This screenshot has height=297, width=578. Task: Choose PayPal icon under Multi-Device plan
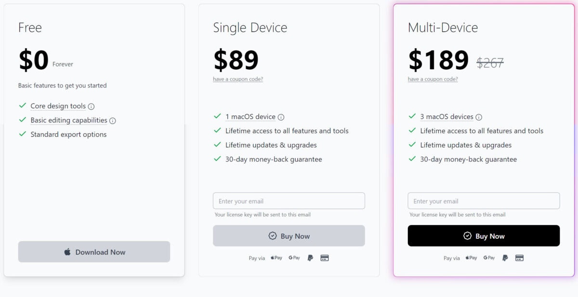[x=505, y=258]
